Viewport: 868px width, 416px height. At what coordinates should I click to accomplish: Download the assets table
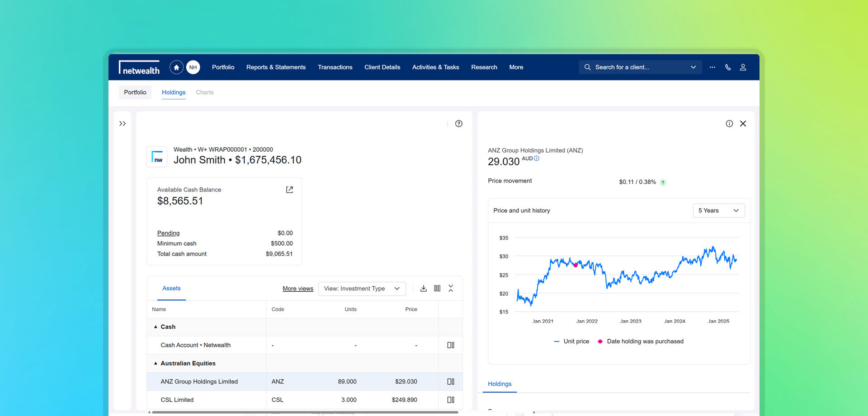point(424,289)
